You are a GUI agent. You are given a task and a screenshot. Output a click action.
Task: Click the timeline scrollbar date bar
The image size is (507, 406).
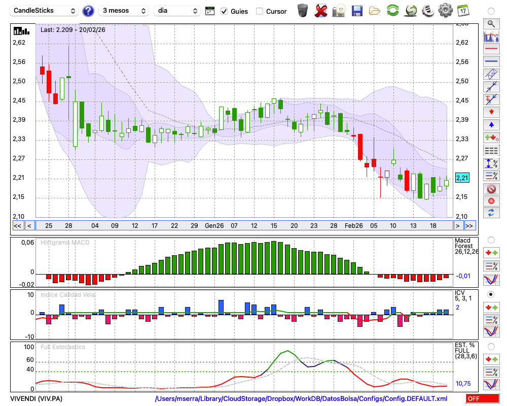[243, 225]
